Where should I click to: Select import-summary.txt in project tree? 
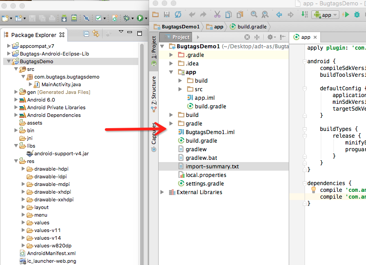(212, 167)
